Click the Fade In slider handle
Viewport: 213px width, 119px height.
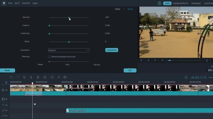point(49,25)
